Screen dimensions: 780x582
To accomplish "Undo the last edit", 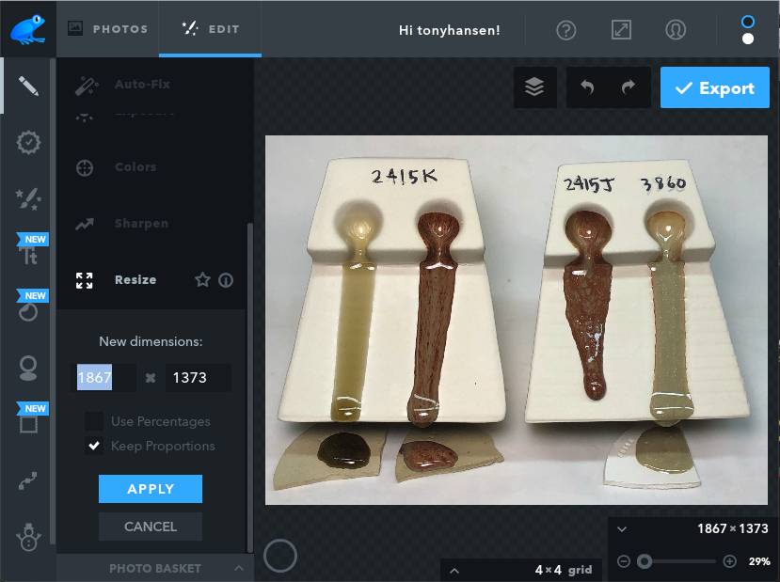I will point(587,87).
